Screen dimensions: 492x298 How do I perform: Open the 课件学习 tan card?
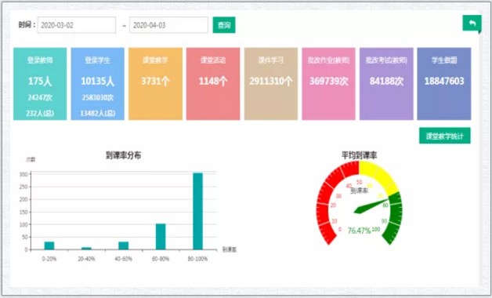pos(271,84)
